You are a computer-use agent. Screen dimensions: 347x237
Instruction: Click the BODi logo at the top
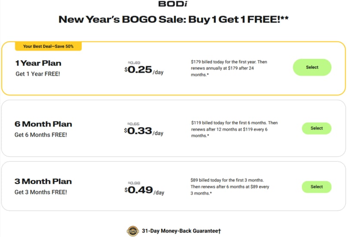pyautogui.click(x=173, y=4)
